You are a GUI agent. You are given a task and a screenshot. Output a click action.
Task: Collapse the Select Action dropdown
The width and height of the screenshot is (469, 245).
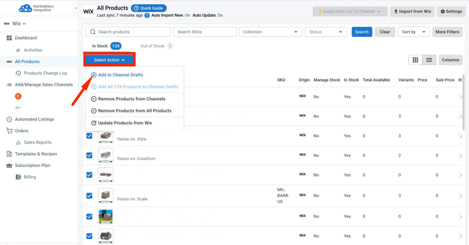[x=109, y=60]
